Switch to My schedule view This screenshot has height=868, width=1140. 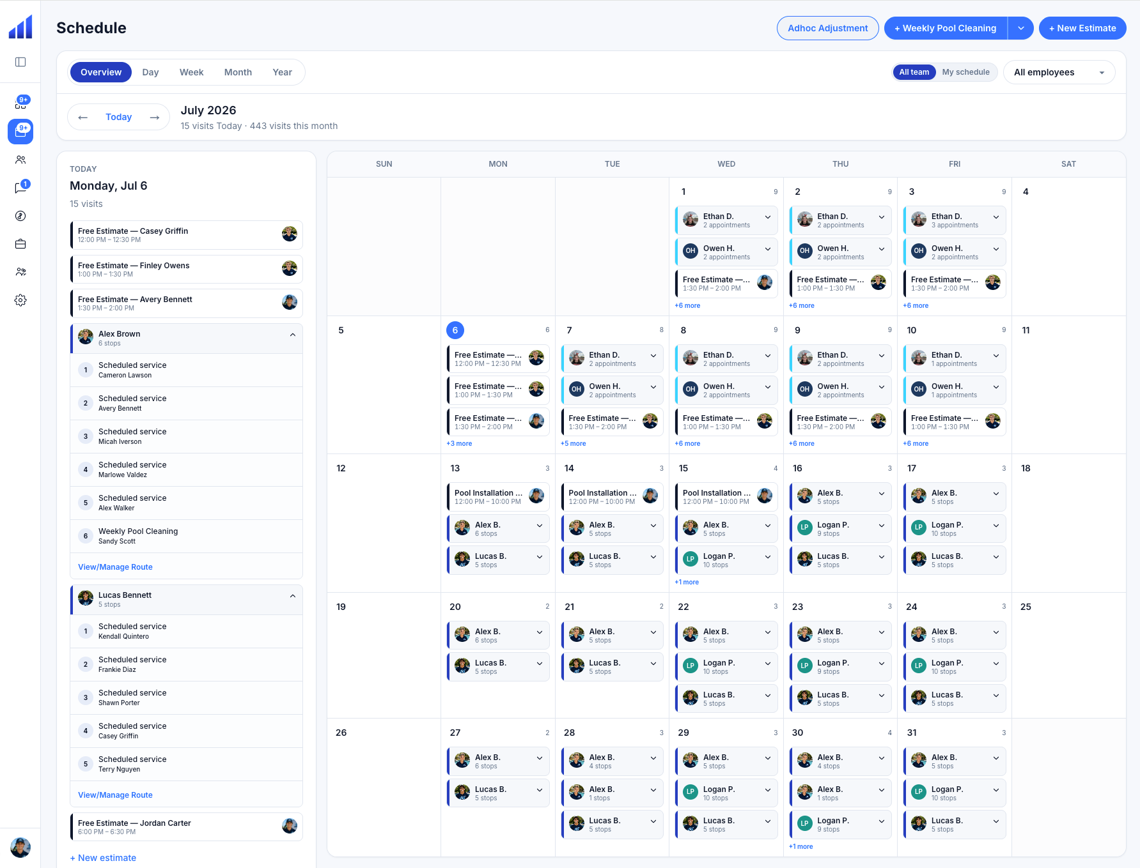[965, 72]
